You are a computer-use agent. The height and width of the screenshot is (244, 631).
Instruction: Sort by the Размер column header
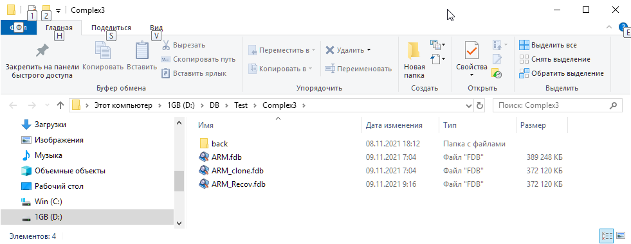tap(533, 125)
